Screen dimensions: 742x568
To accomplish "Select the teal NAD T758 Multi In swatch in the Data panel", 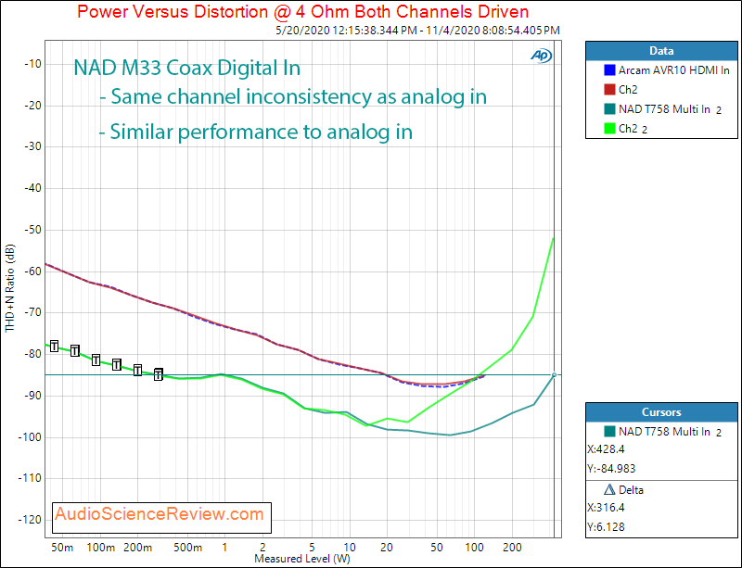I will click(609, 109).
